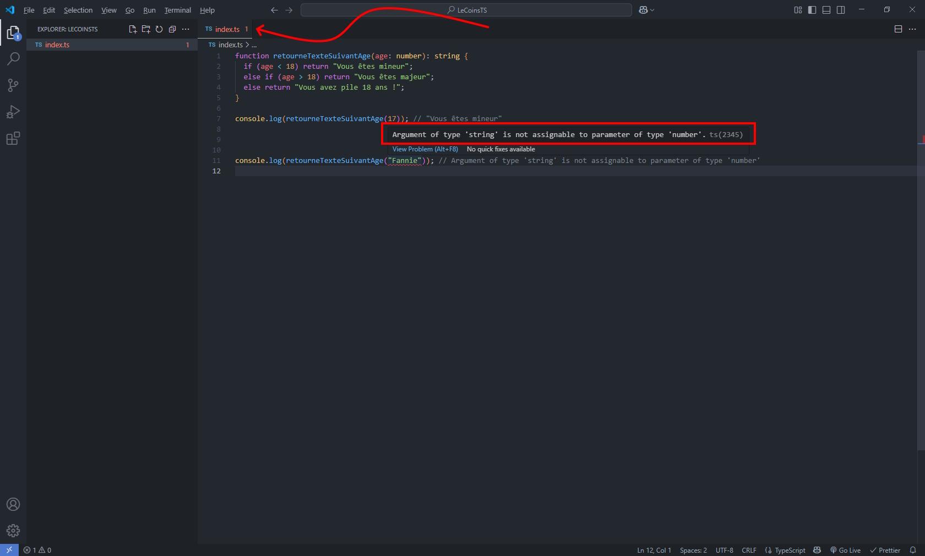Open the Accounts menu

coord(13,504)
